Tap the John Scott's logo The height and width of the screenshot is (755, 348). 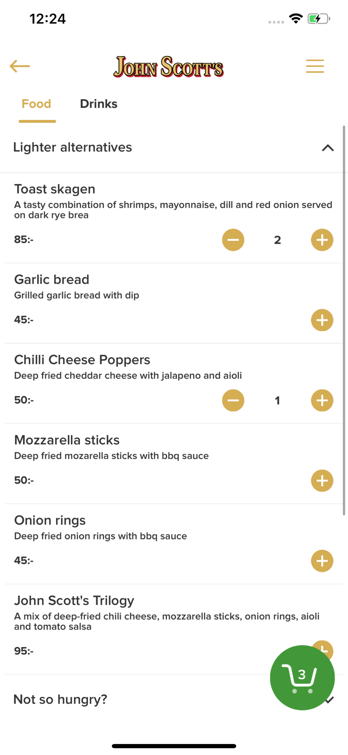pyautogui.click(x=168, y=67)
